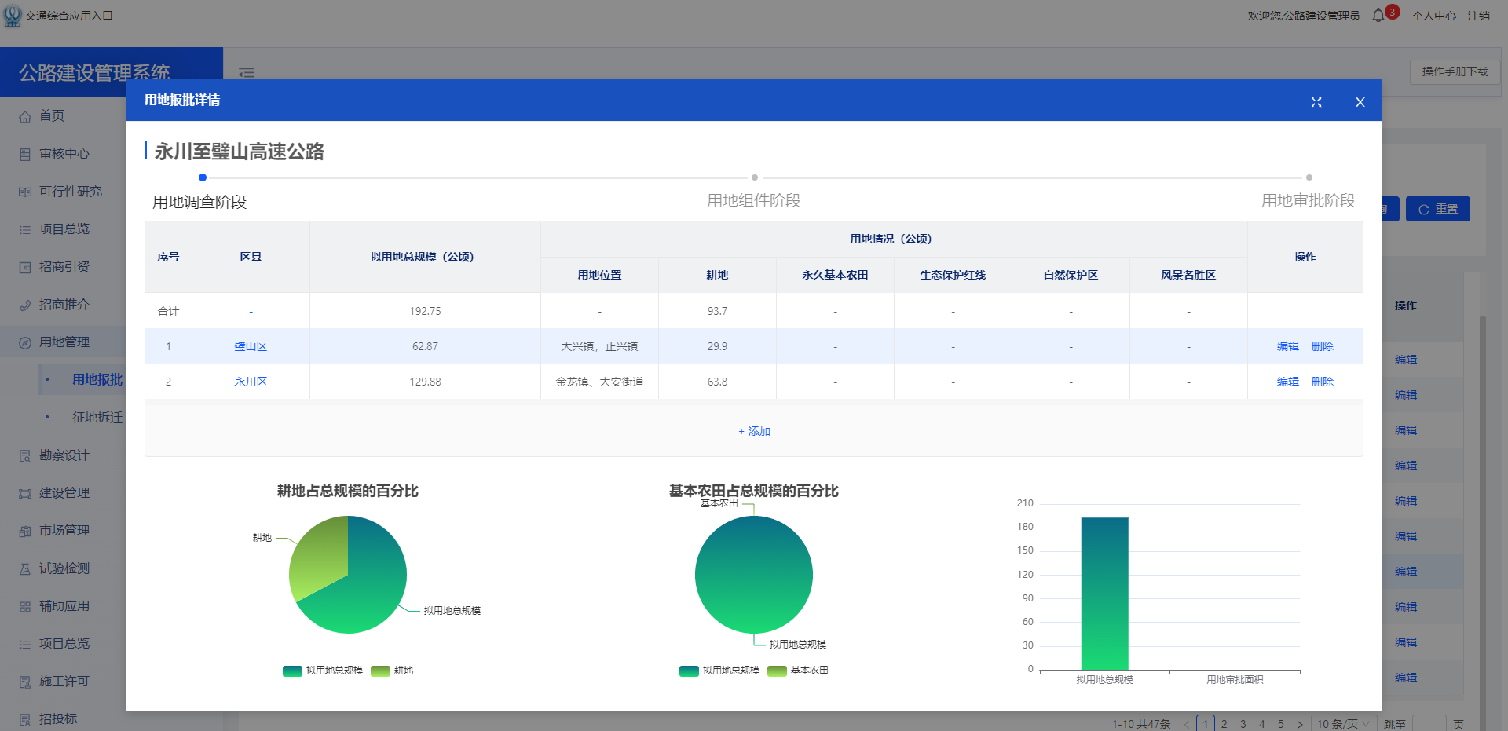Click 注销 to log out
This screenshot has width=1508, height=731.
1479,16
